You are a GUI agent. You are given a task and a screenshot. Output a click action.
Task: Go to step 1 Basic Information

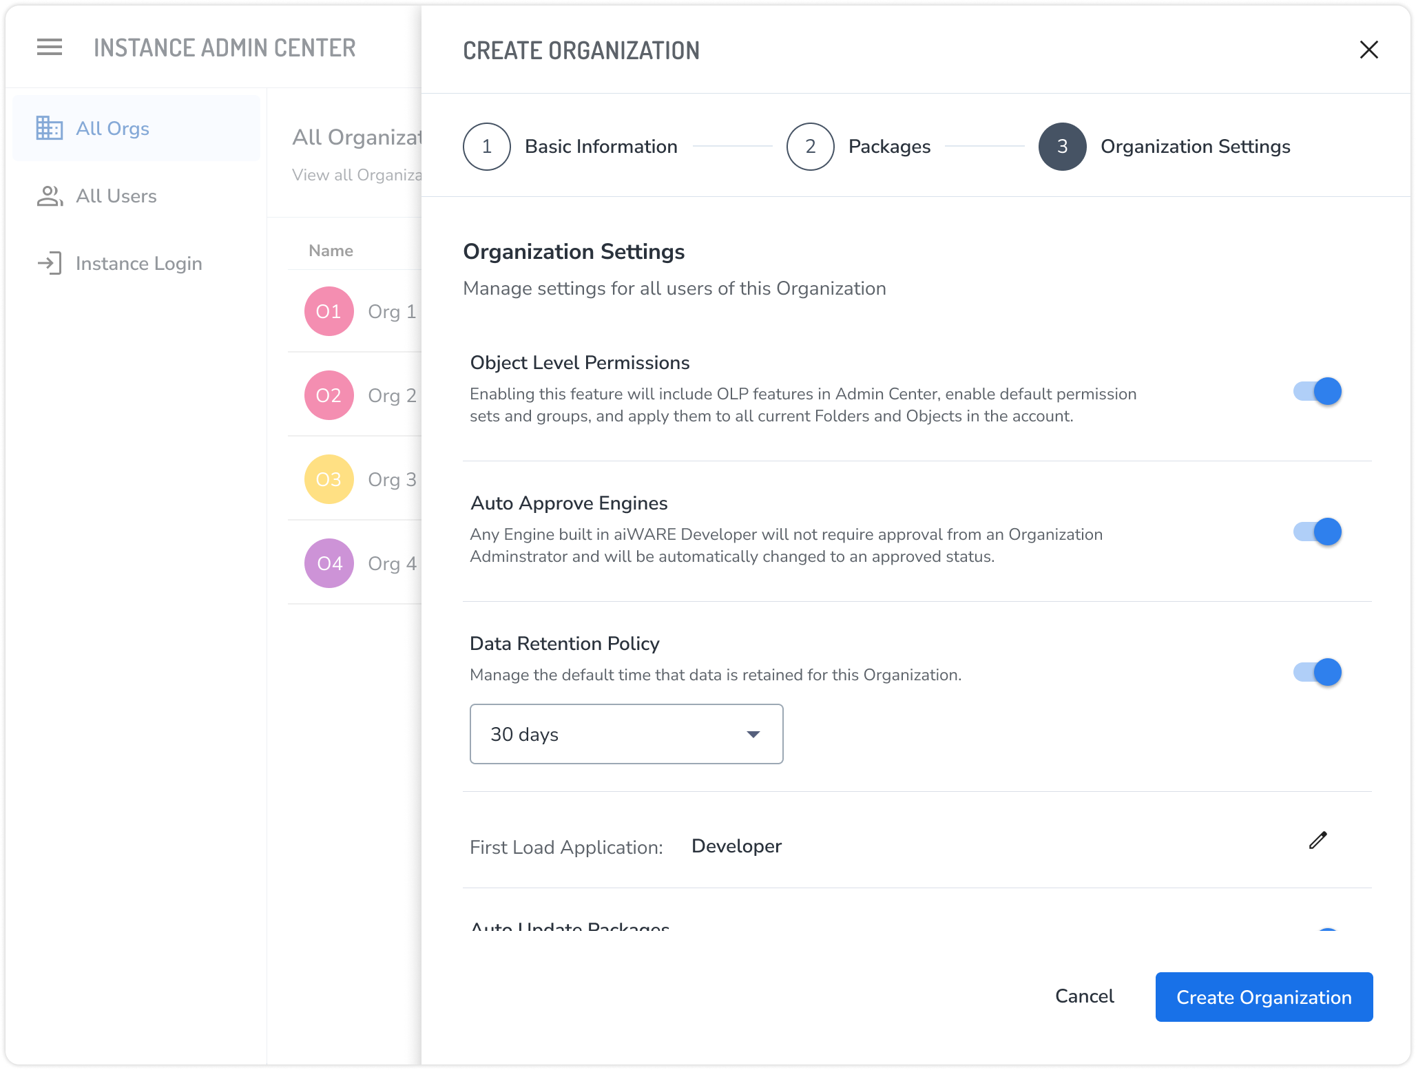pyautogui.click(x=488, y=147)
